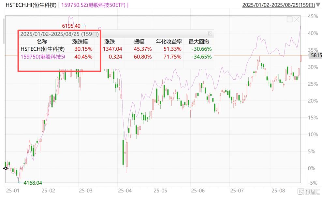The image size is (322, 197).
Task: Click the statistics panel date range header
Action: (60, 34)
